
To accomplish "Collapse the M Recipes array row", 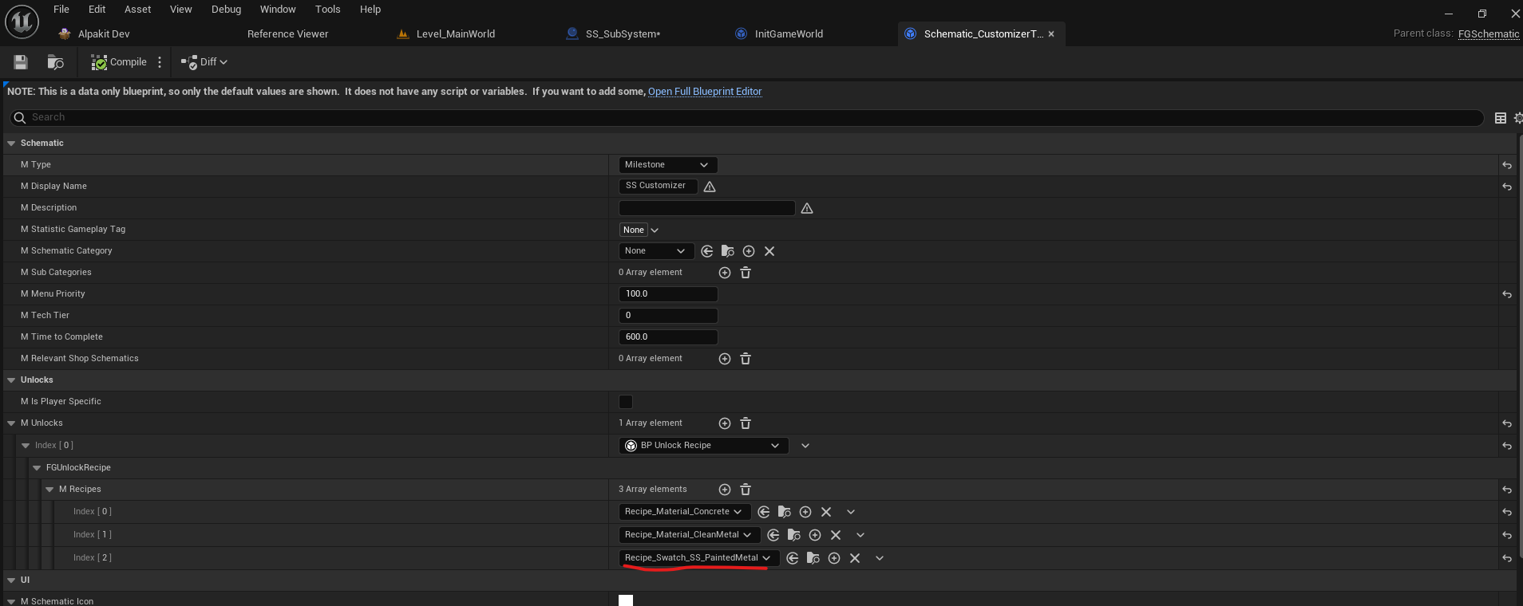I will 49,490.
